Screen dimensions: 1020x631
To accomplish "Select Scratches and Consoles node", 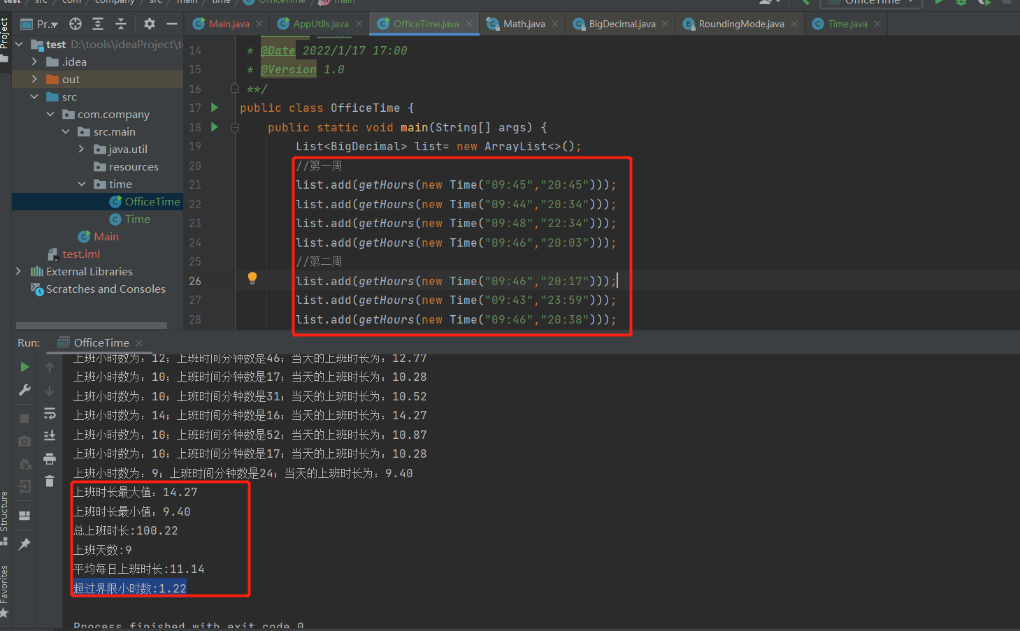I will tap(98, 289).
